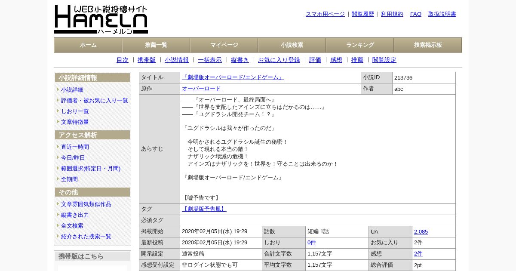Viewport: 516px width, 271px height.
Task: Open 紹介された捜索一覧 sidebar link
Action: [x=86, y=237]
